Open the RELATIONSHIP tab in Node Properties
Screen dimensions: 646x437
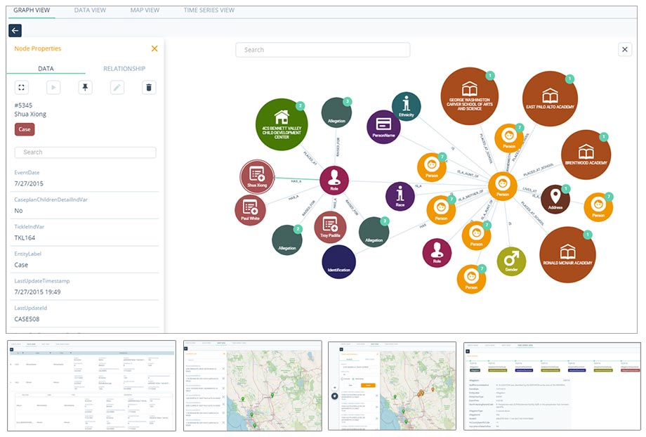pyautogui.click(x=124, y=68)
